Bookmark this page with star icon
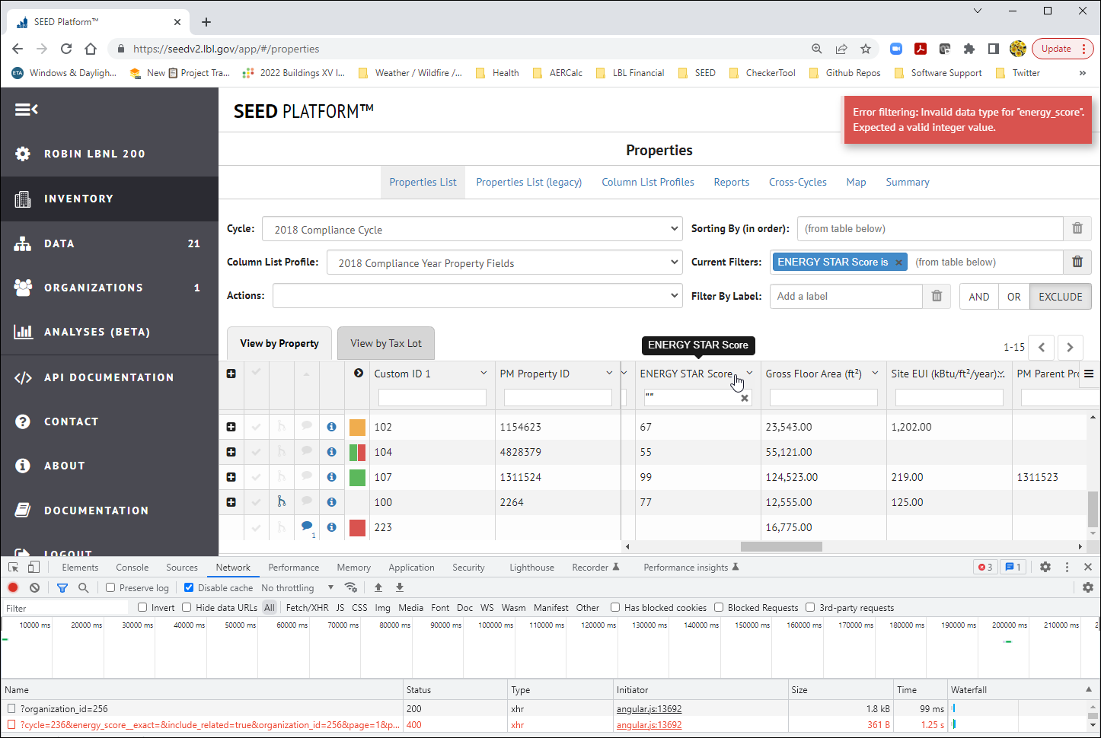The width and height of the screenshot is (1101, 738). point(866,49)
